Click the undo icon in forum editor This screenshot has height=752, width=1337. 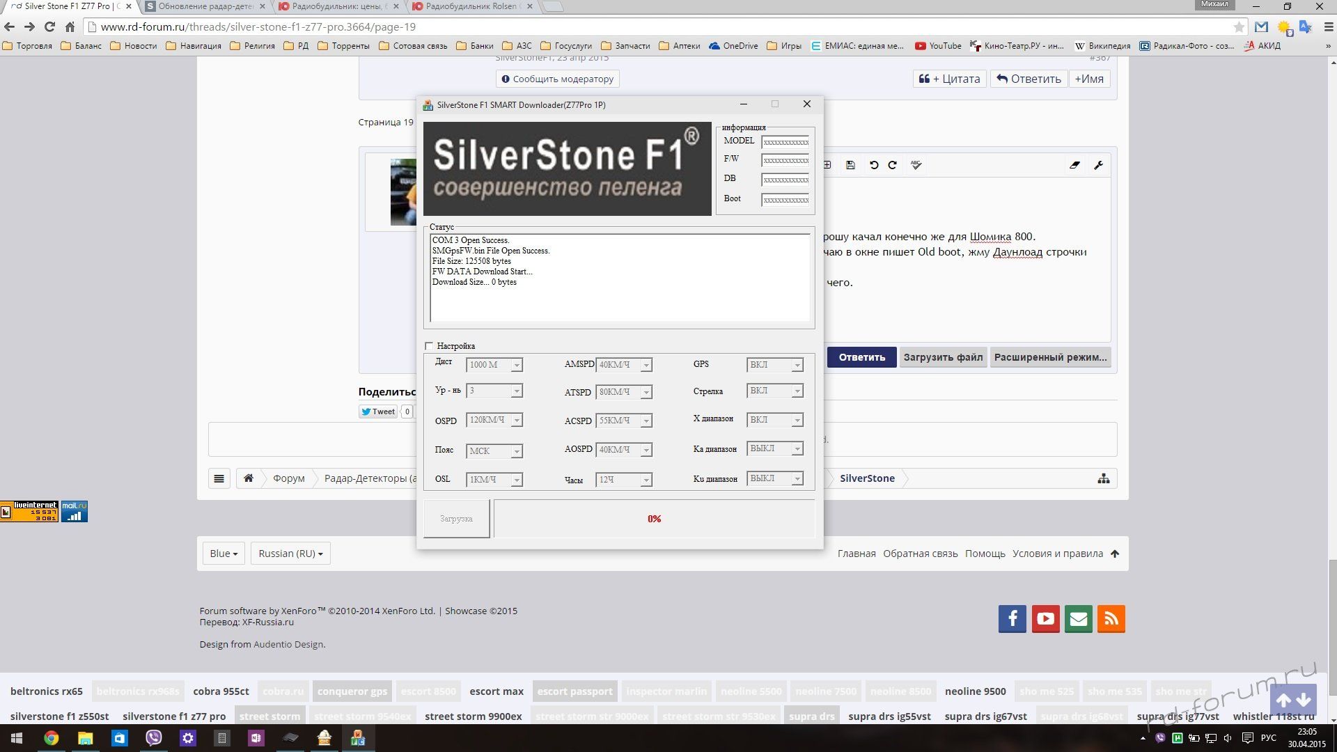873,165
